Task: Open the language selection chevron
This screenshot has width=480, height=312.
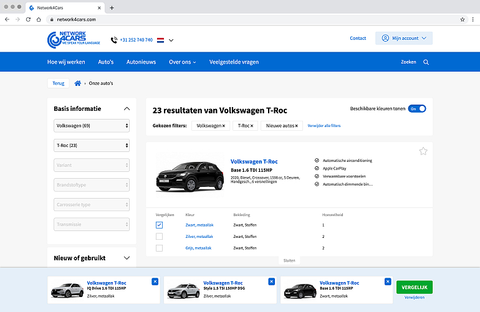Action: coord(171,40)
